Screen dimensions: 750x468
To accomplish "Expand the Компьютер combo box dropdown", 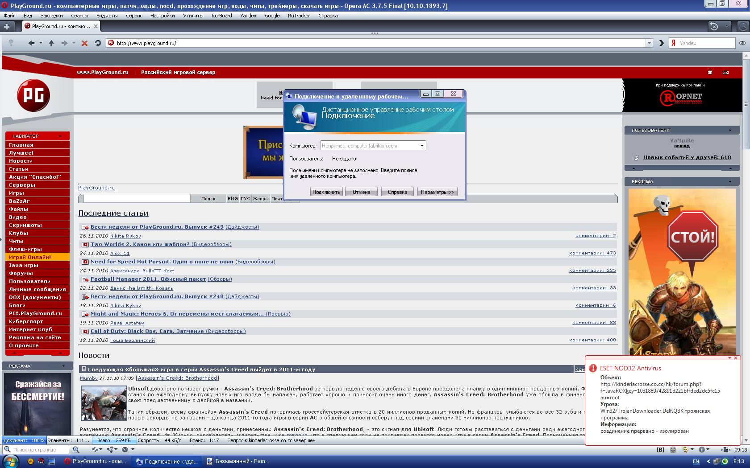I will pos(422,146).
